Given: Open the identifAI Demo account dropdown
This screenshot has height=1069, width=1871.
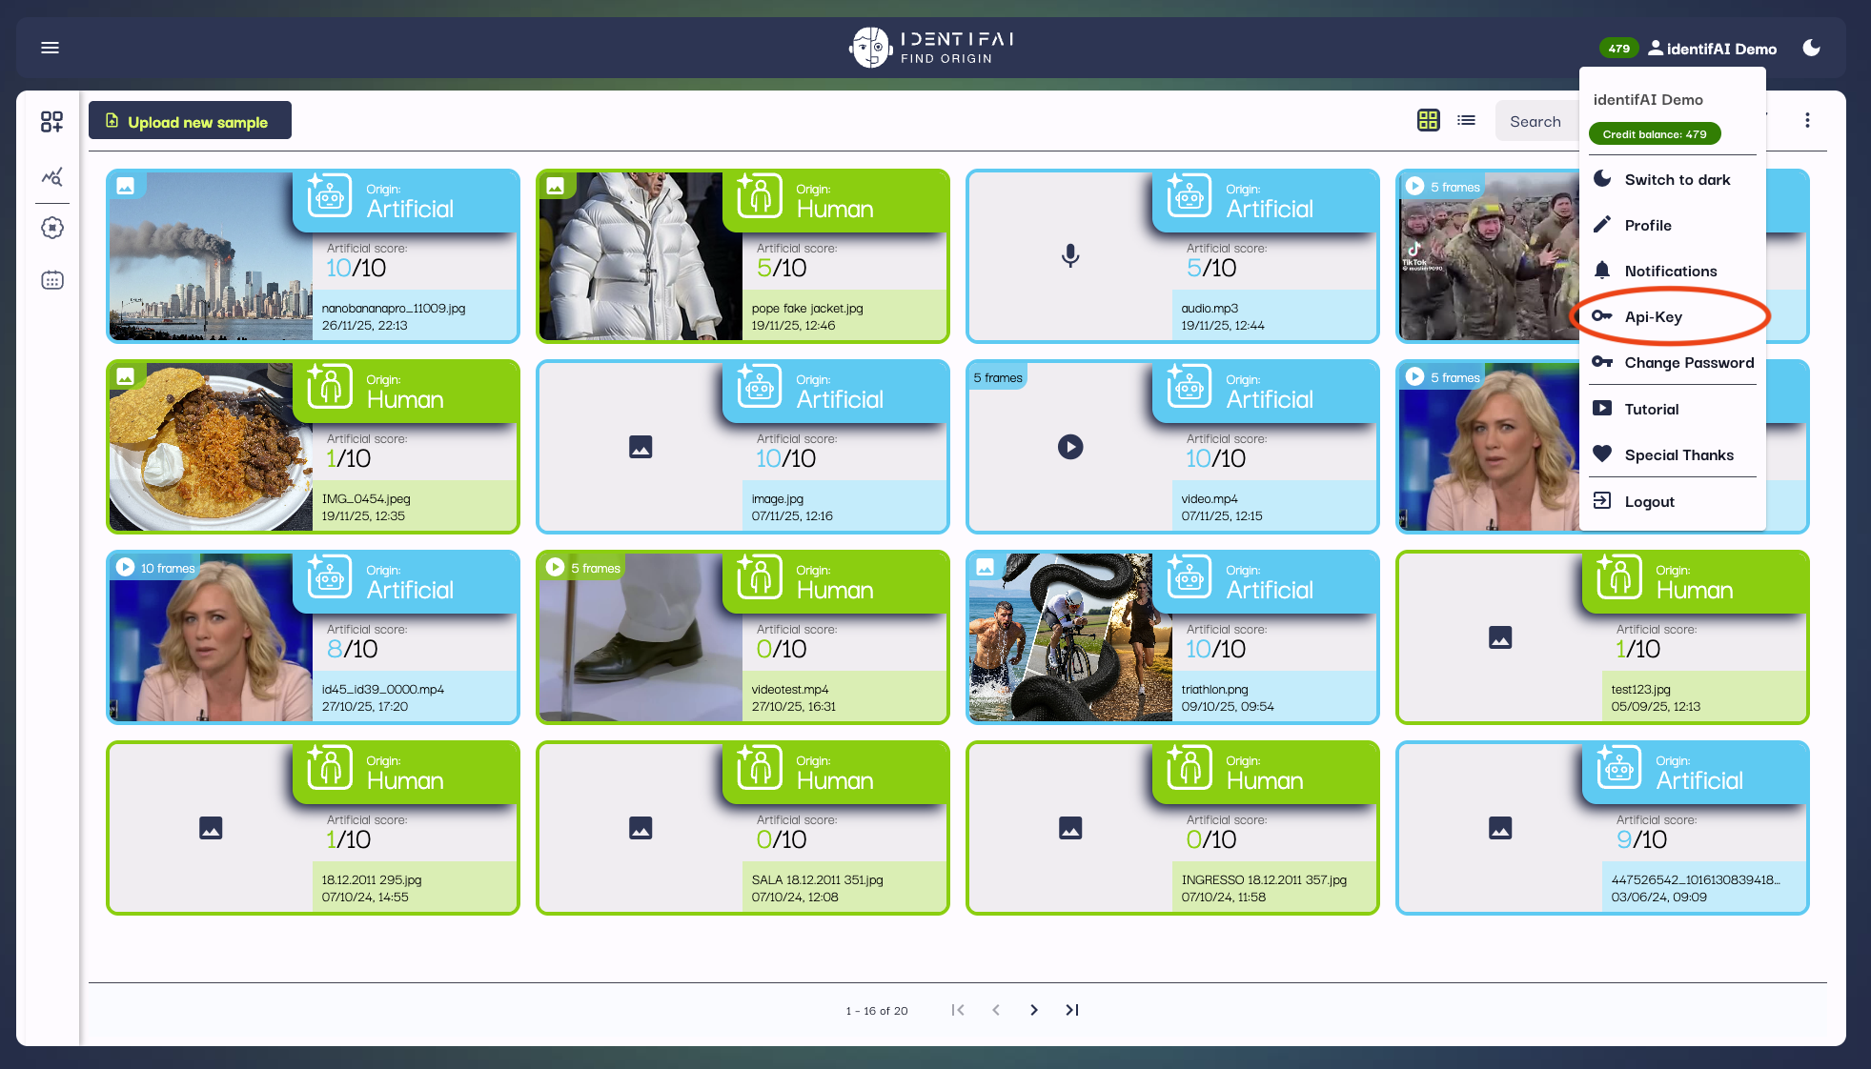Looking at the screenshot, I should [x=1713, y=49].
